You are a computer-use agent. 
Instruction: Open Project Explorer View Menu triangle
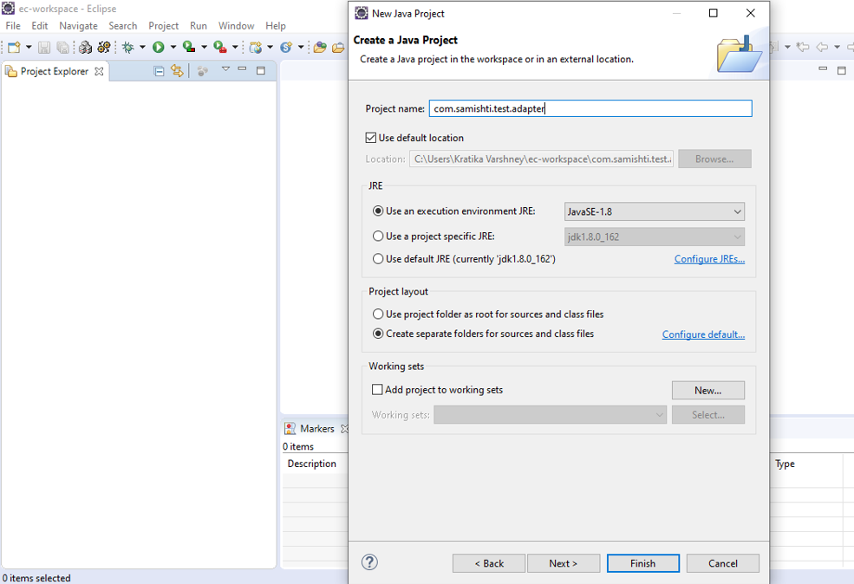coord(225,69)
